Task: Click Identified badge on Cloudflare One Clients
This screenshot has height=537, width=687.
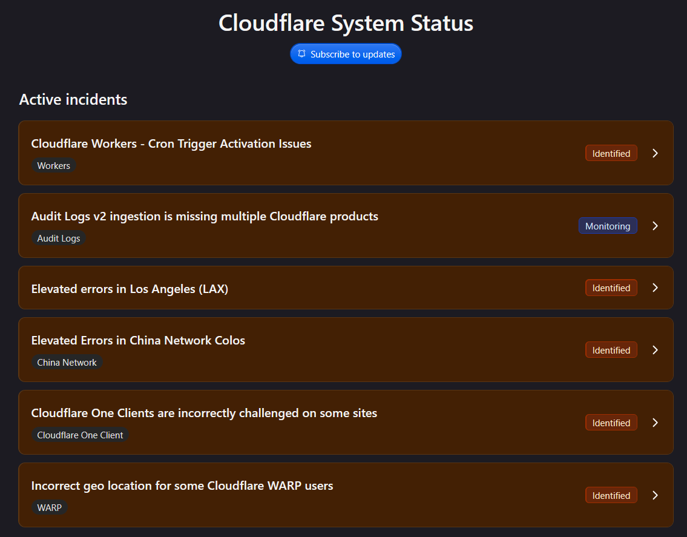Action: [611, 423]
